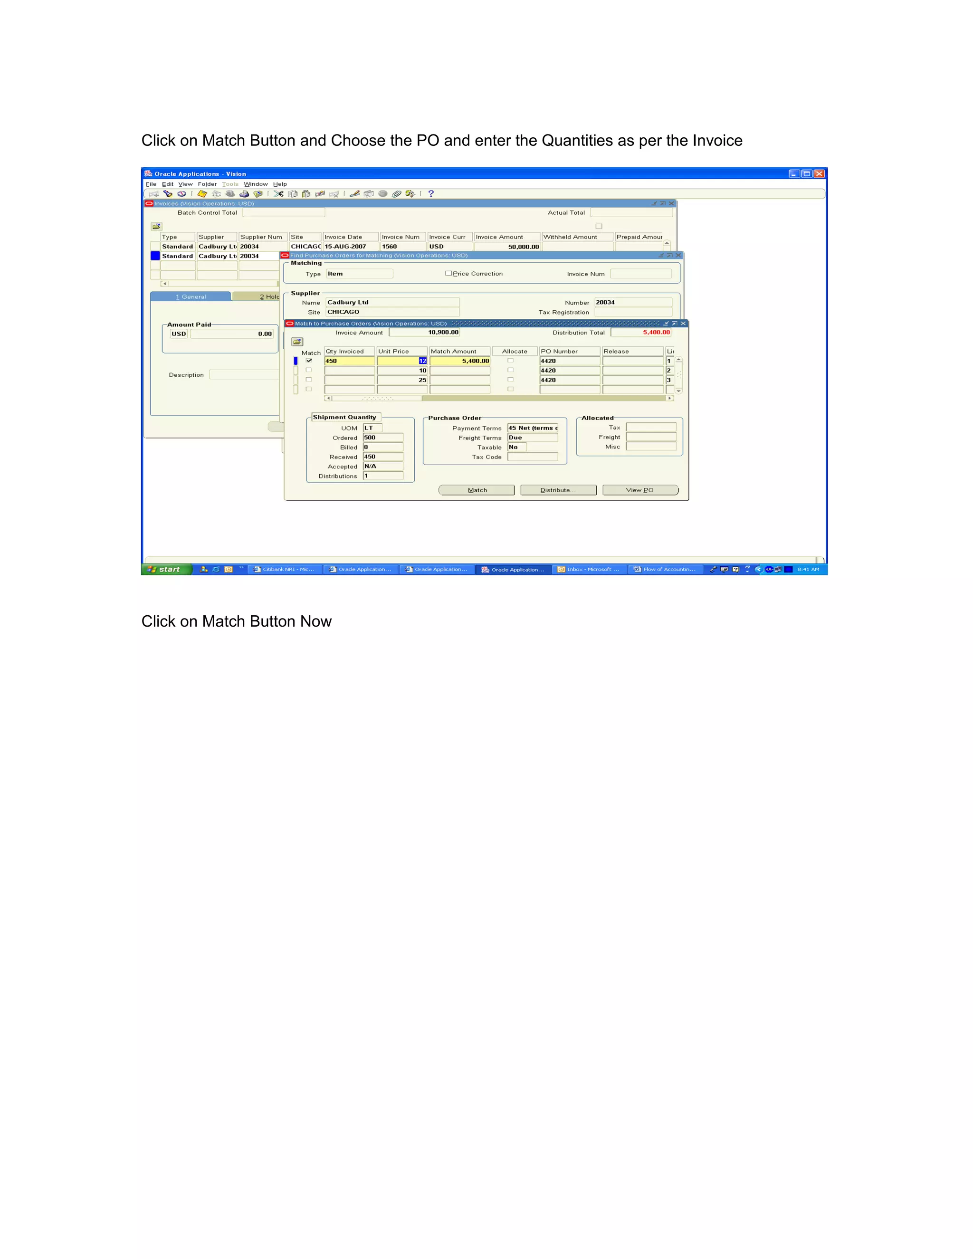Click the Attachments paperclip toolbar icon

coord(397,194)
